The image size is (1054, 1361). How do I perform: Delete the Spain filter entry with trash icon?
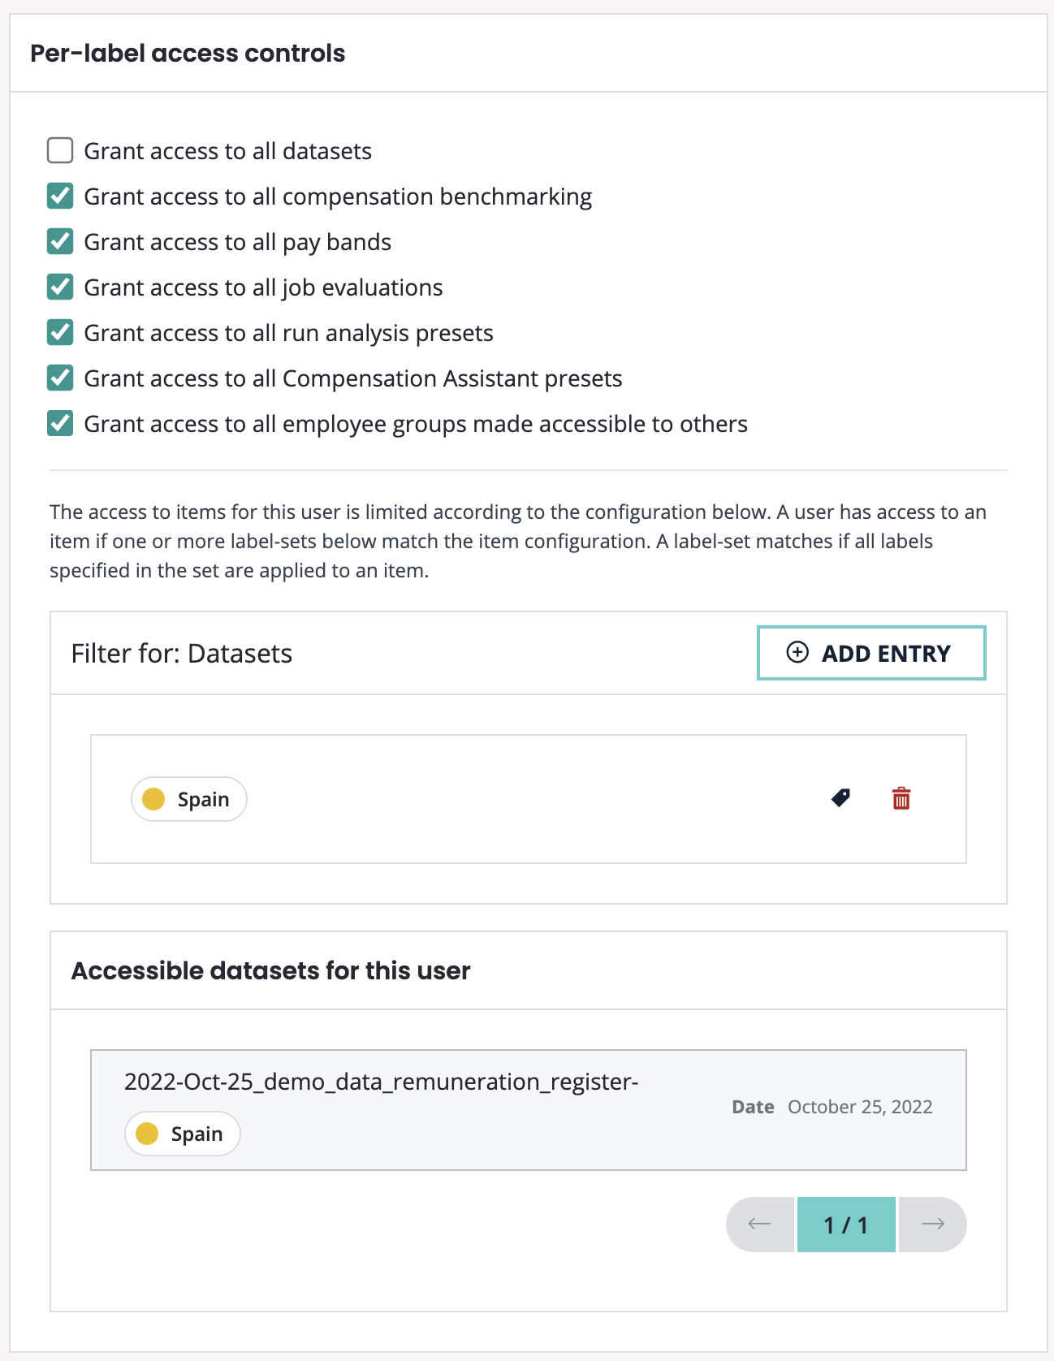(x=901, y=798)
